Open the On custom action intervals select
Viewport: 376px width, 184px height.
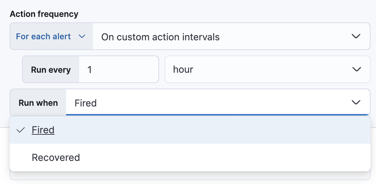coord(227,37)
